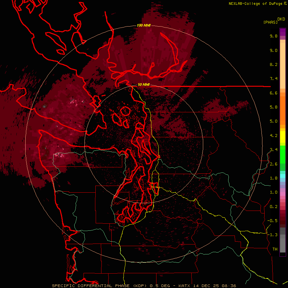The height and width of the screenshot is (288, 288).
Task: Click the purple swatch atop color bar
Action: point(283,32)
